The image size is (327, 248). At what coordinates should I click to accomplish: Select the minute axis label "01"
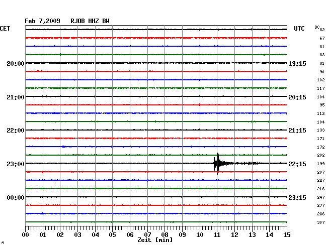43,235
